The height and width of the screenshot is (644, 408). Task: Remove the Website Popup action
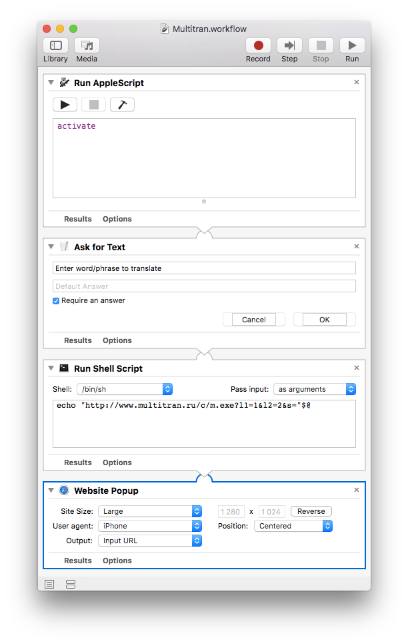pos(357,490)
